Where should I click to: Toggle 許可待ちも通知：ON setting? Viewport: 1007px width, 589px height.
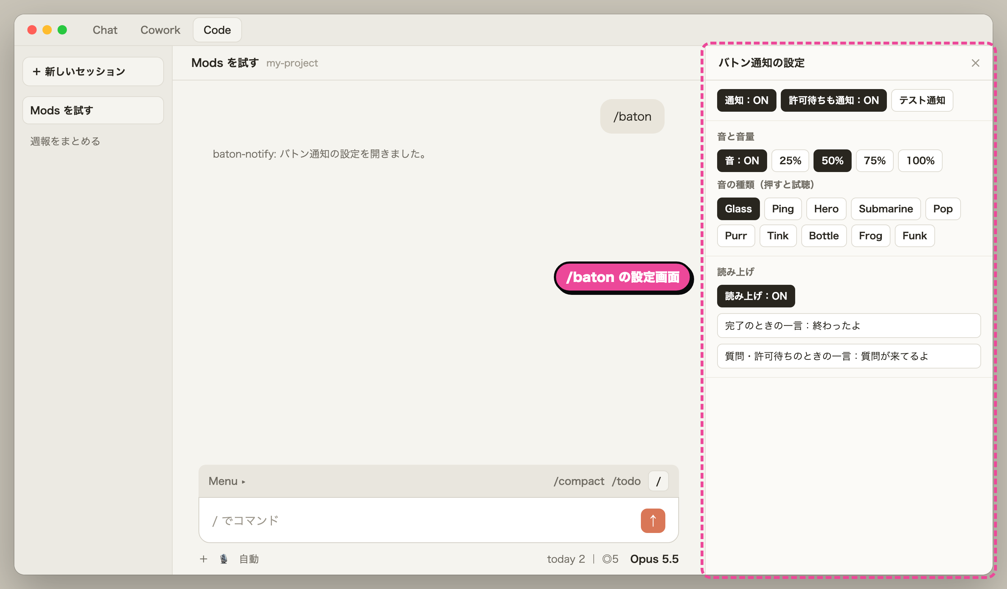[x=833, y=100]
